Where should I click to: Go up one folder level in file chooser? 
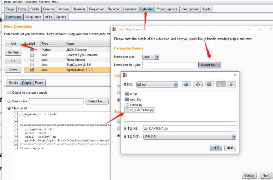click(186, 84)
